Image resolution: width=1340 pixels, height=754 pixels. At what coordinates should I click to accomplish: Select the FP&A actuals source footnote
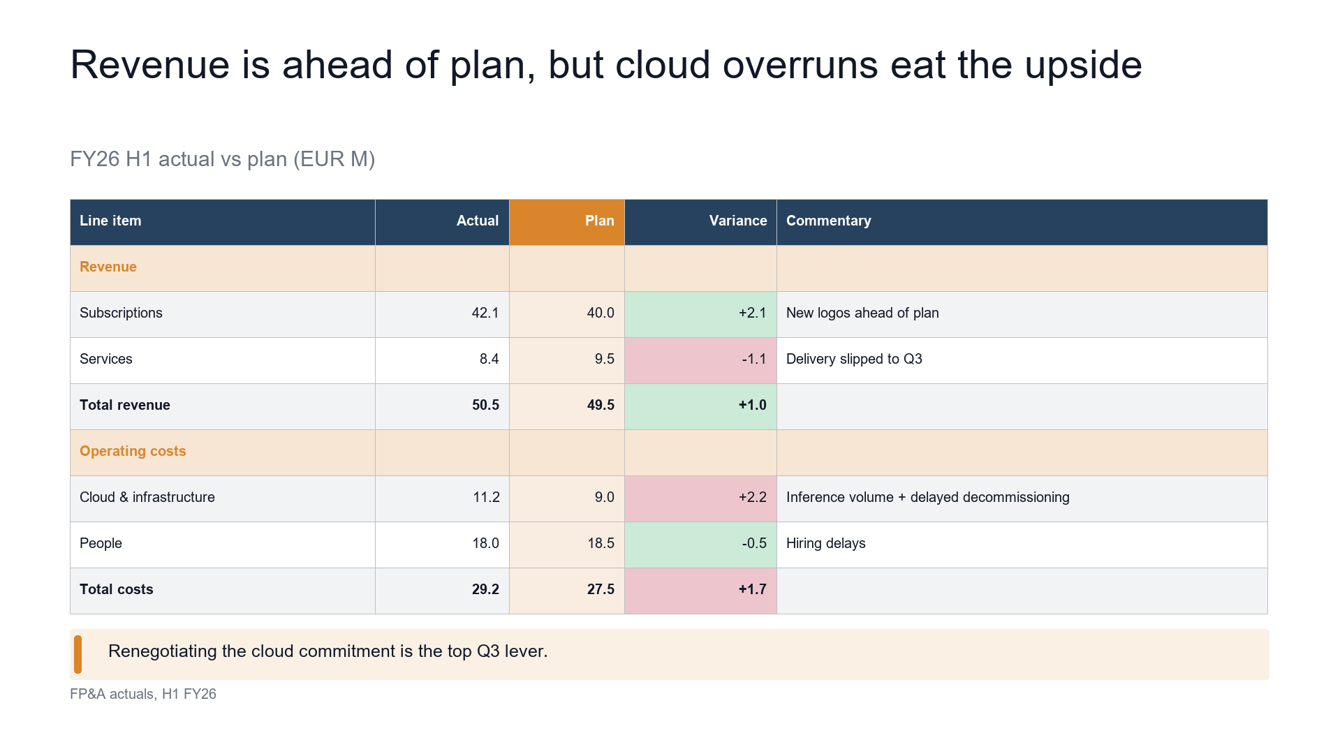click(x=143, y=694)
